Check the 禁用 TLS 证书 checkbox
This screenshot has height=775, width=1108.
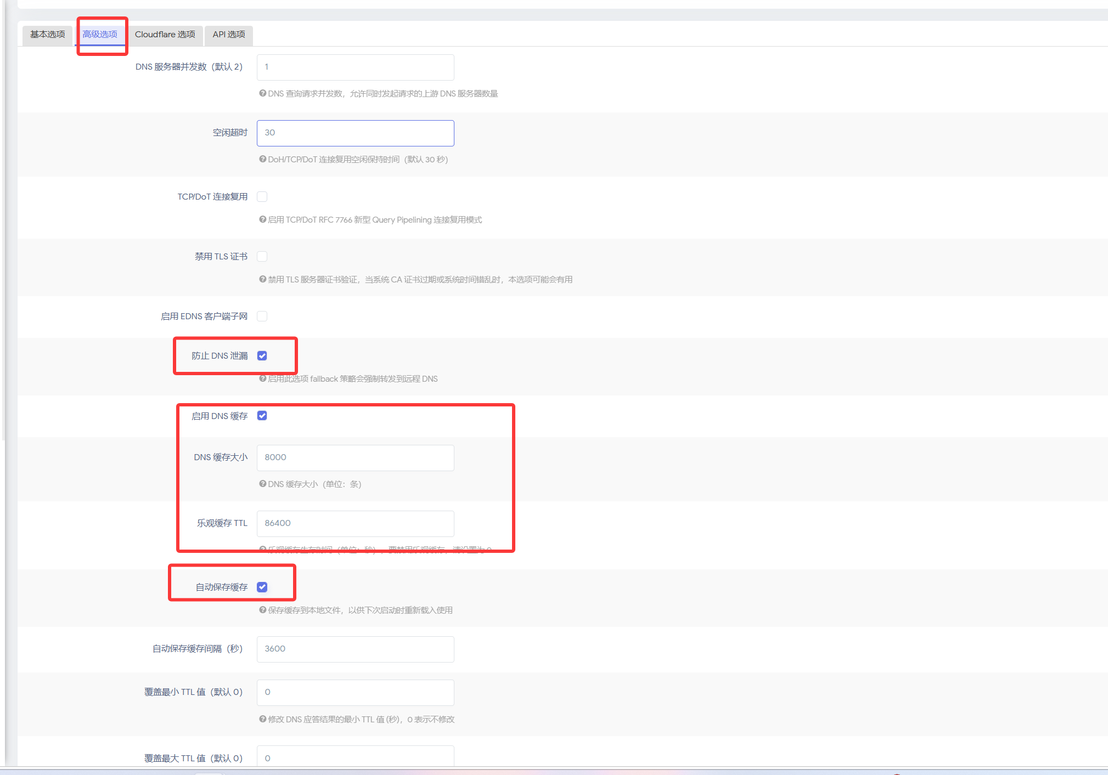pyautogui.click(x=262, y=256)
